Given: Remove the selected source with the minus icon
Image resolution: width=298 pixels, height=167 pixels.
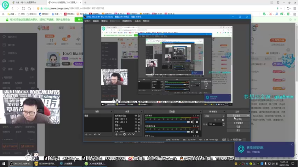Looking at the screenshot, I should [x=120, y=134].
